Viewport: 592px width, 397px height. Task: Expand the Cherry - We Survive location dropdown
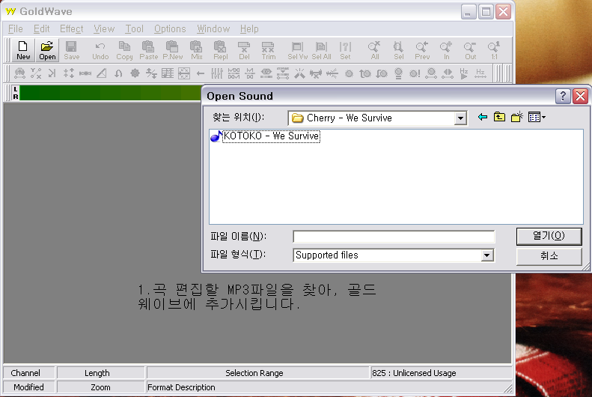click(460, 118)
